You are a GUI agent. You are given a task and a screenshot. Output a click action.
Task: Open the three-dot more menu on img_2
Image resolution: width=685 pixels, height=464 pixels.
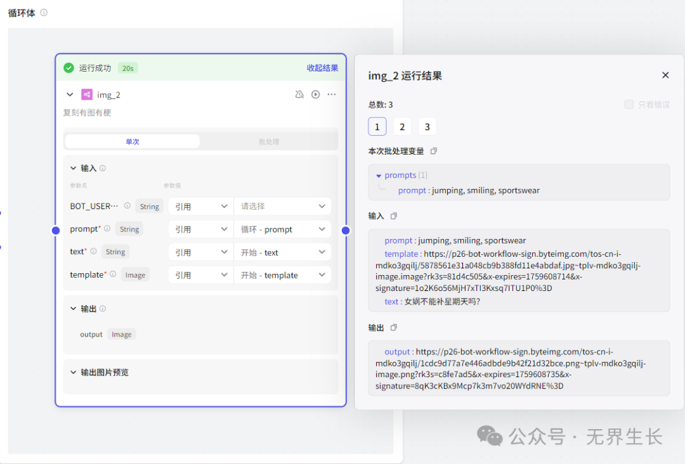coord(331,94)
